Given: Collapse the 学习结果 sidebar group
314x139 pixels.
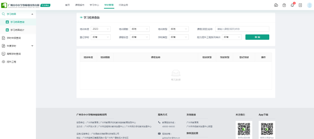Looking at the screenshot, I should point(32,14).
